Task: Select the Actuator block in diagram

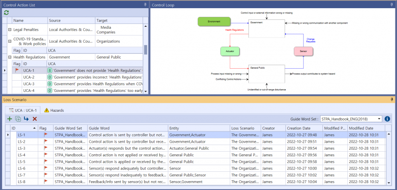Action: [x=230, y=51]
